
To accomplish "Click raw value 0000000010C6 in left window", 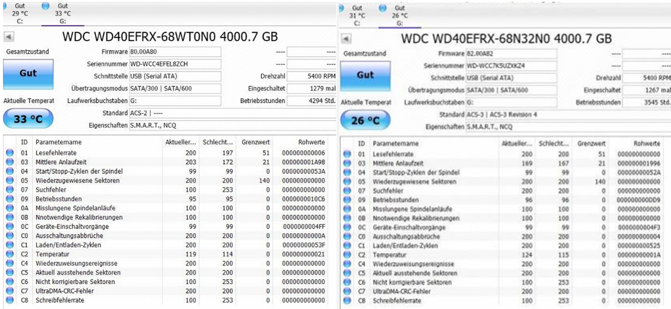I will click(x=303, y=199).
